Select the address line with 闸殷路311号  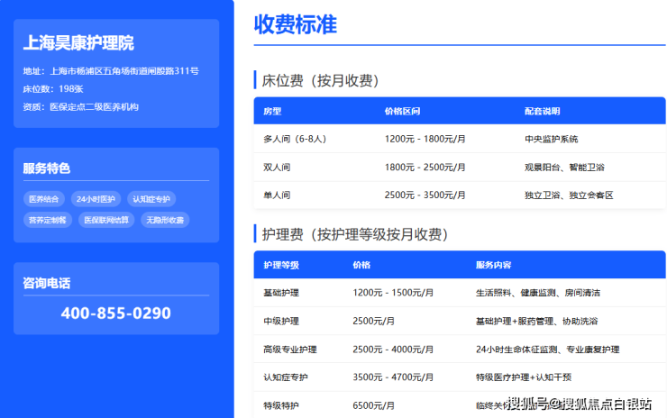tap(111, 71)
